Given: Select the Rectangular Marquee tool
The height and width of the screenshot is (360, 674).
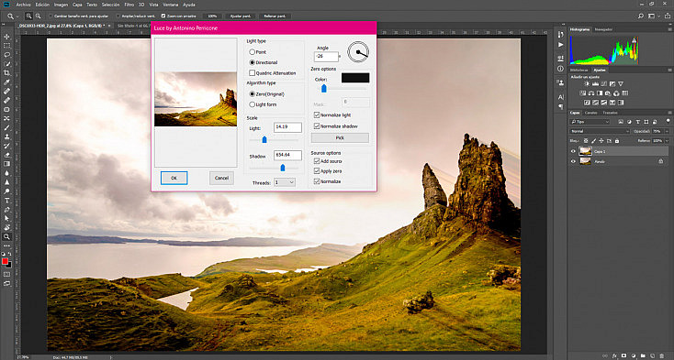Looking at the screenshot, I should tap(6, 46).
